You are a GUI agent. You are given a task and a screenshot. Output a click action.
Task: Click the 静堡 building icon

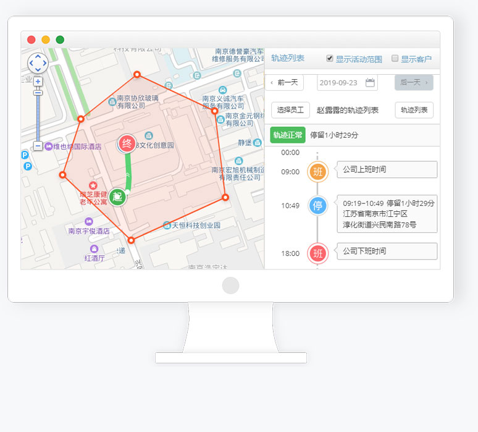pyautogui.click(x=258, y=143)
